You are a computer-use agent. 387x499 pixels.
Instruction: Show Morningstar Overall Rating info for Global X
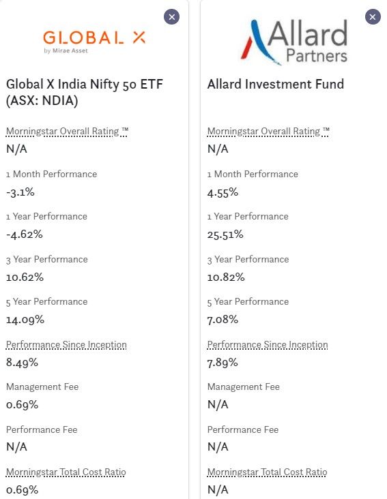(67, 132)
